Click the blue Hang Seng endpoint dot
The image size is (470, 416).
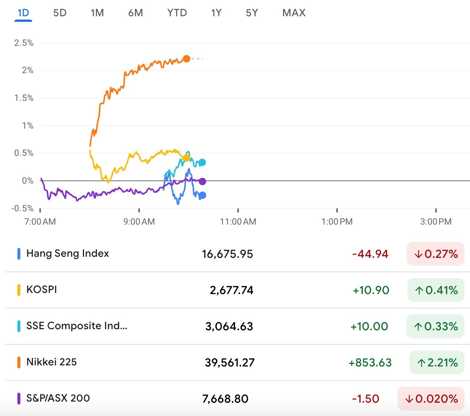click(x=202, y=195)
